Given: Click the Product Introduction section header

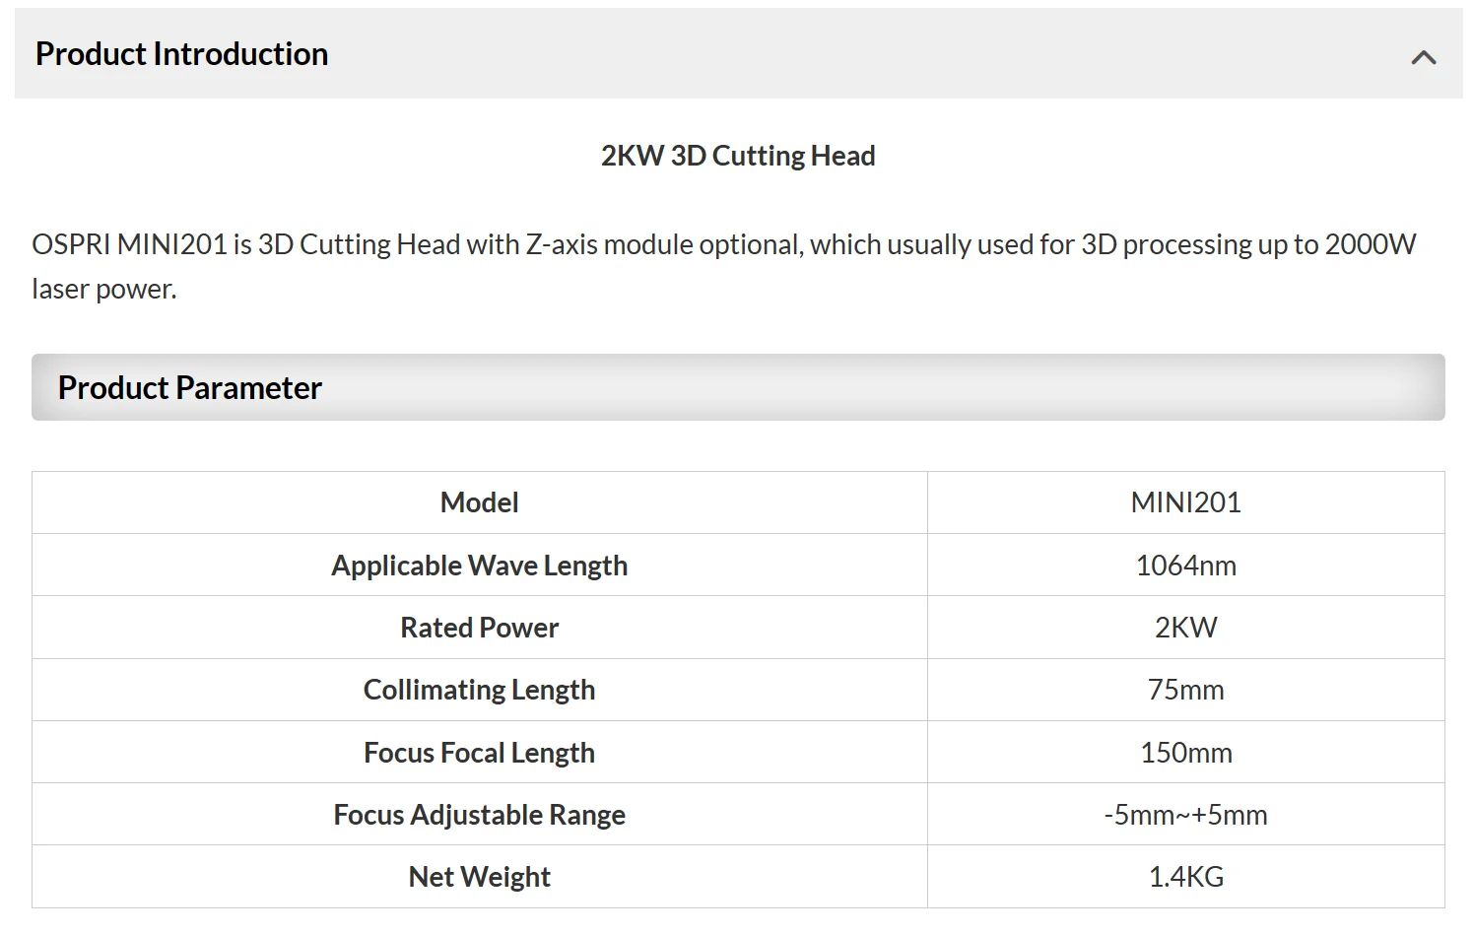Looking at the screenshot, I should (737, 54).
